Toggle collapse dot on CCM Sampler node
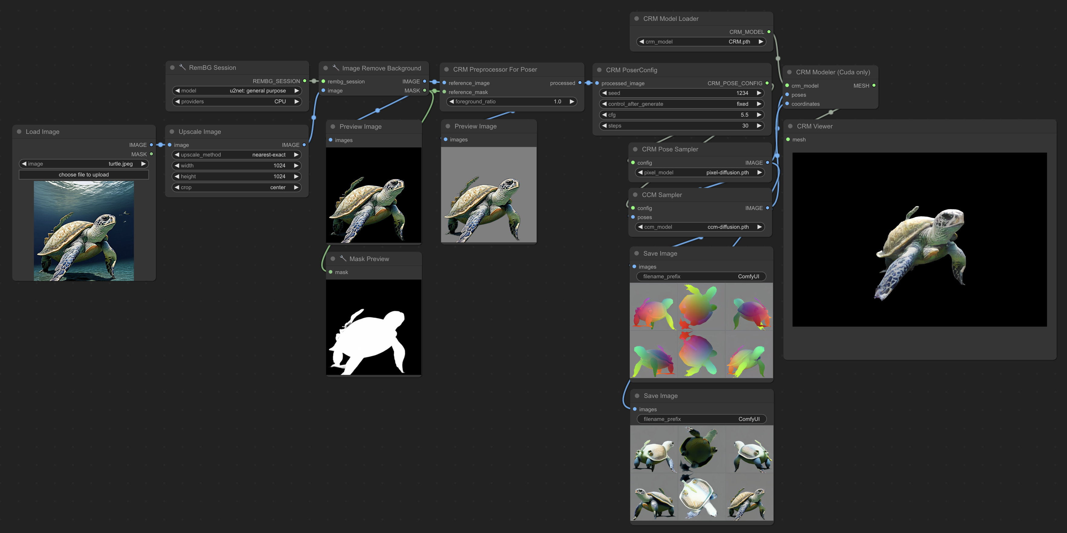1067x533 pixels. pyautogui.click(x=635, y=195)
